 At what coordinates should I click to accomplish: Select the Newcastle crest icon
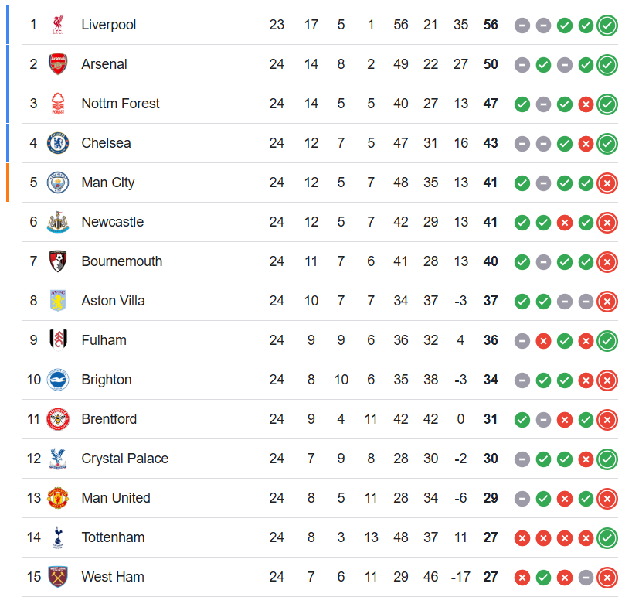point(58,222)
